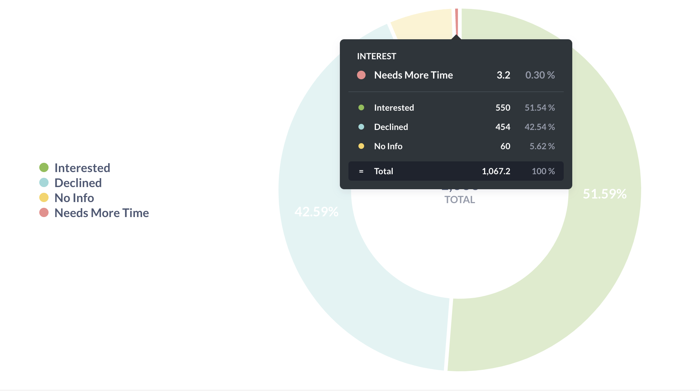The width and height of the screenshot is (699, 392).
Task: Click the pink Needs More Time legend dot
Action: [44, 212]
